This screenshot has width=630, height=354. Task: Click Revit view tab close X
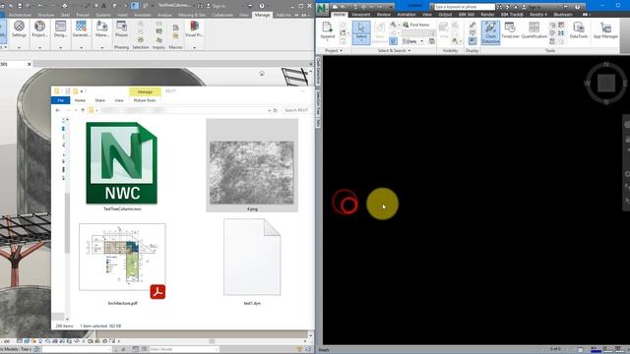29,64
